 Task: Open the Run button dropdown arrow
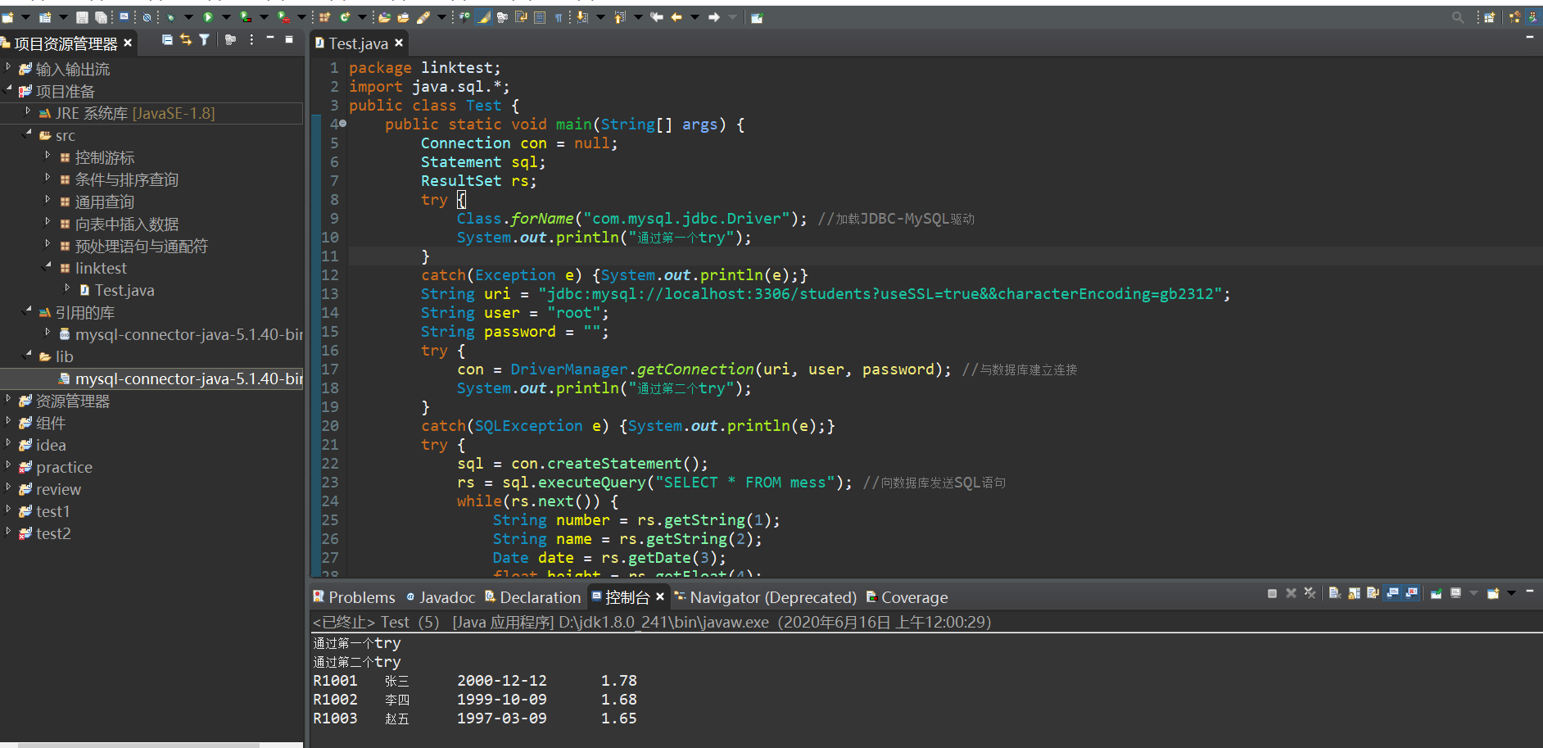click(227, 16)
